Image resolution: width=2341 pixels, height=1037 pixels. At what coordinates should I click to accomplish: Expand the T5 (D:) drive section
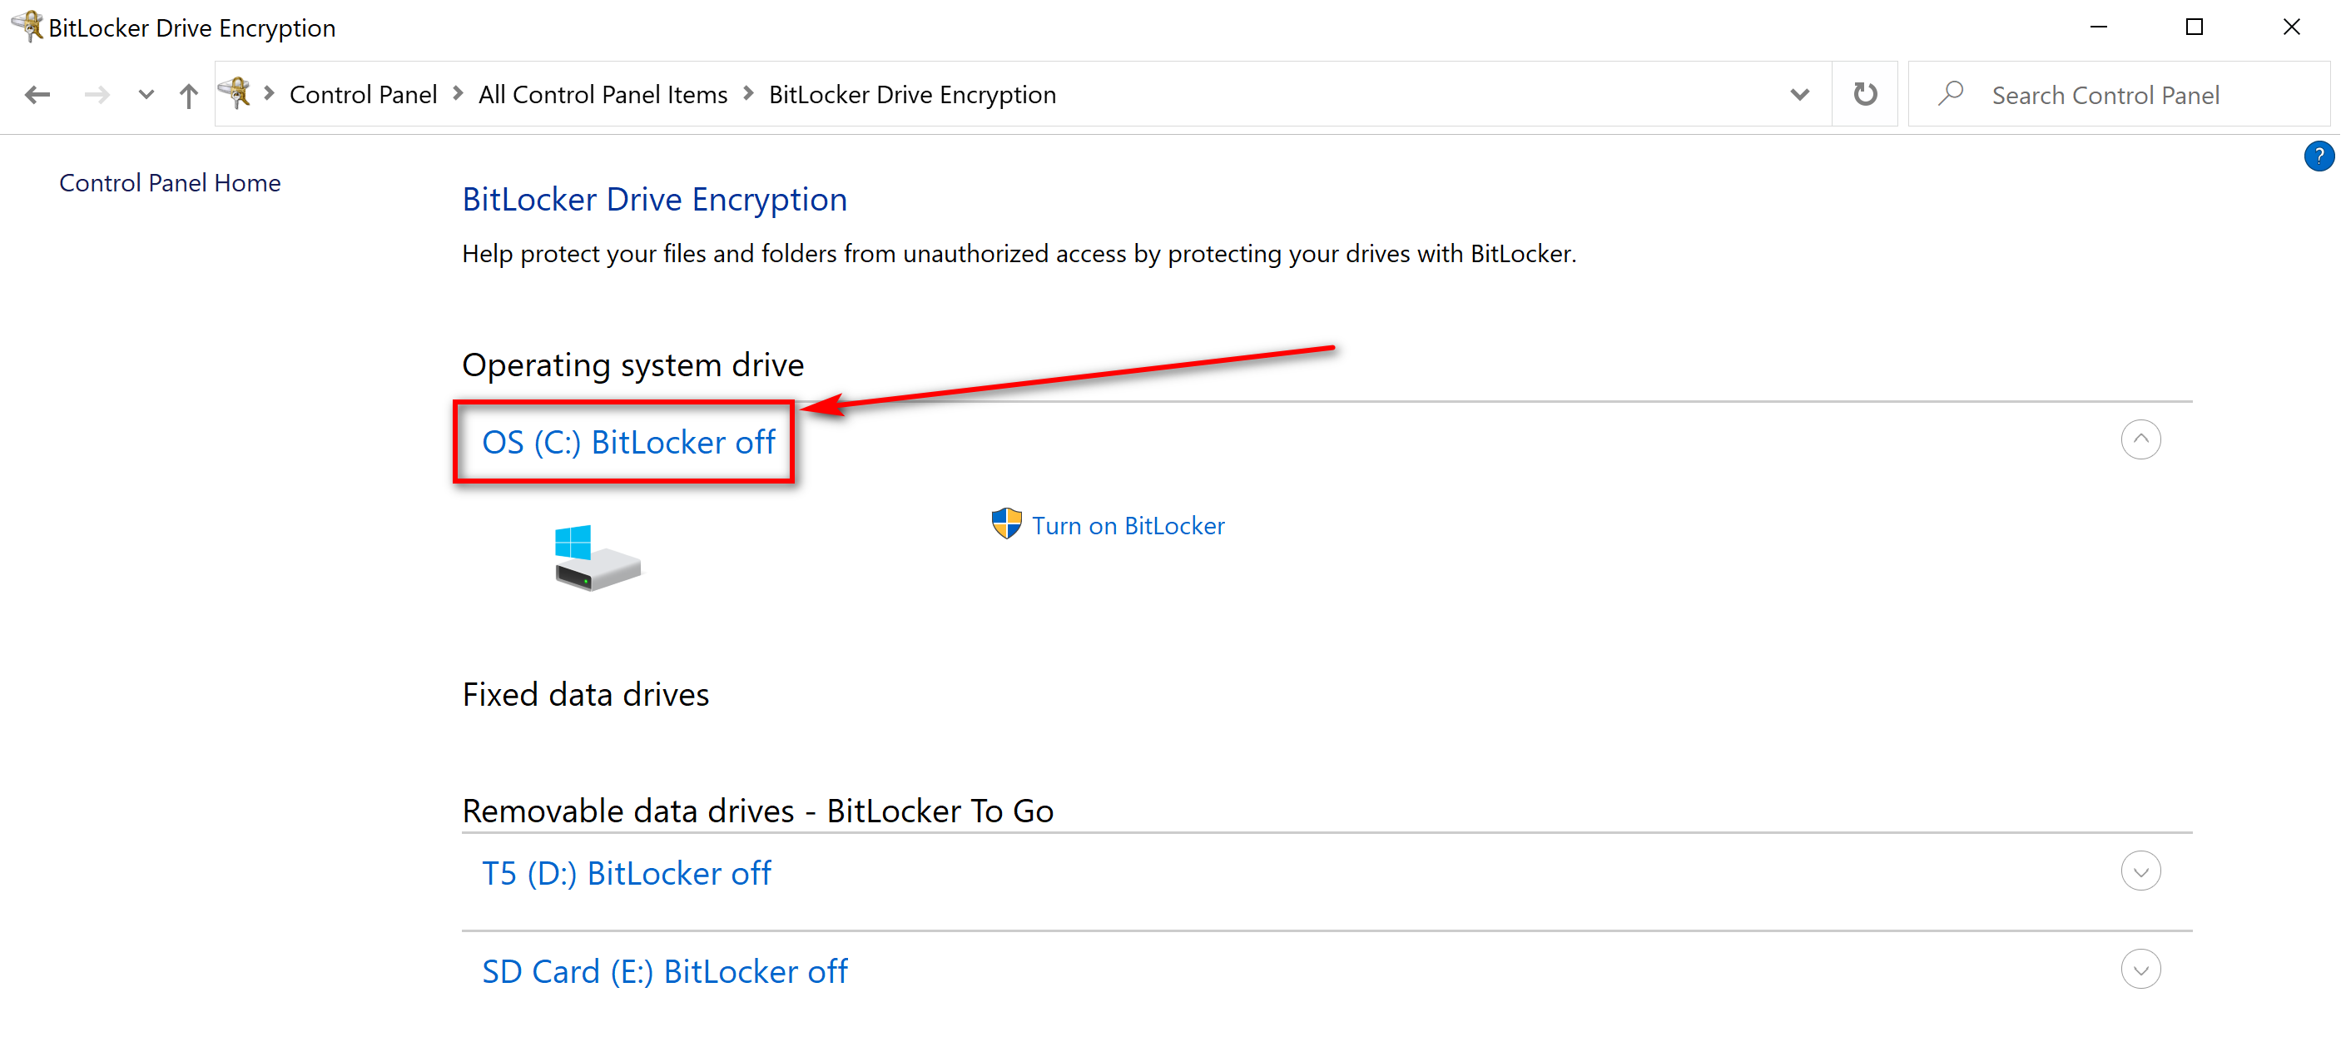coord(2140,871)
